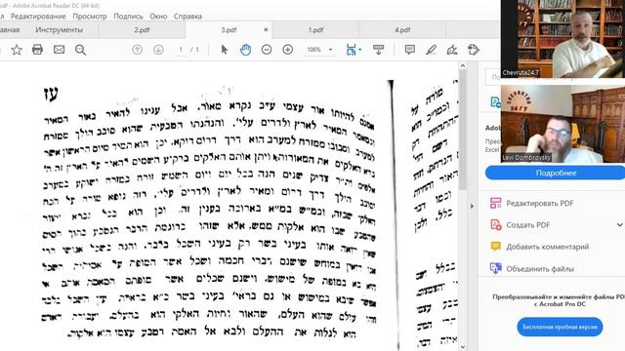Switch to the Инструменты tab
This screenshot has height=351, width=625.
pyautogui.click(x=60, y=30)
